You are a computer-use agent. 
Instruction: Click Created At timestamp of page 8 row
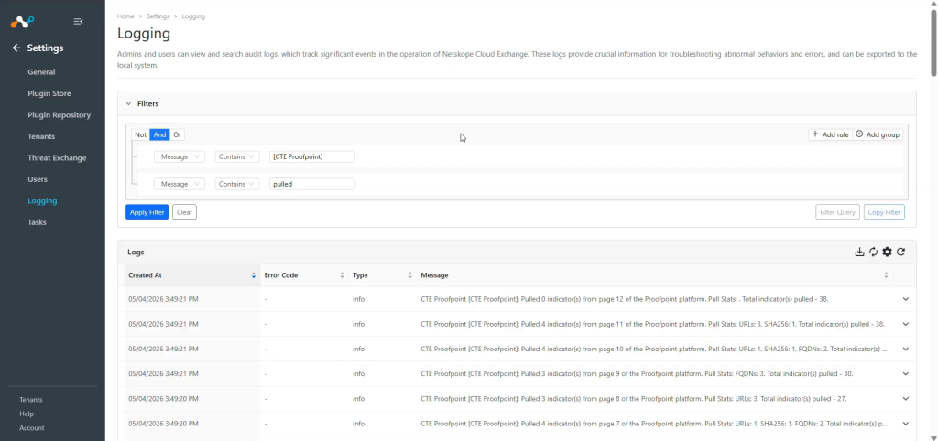click(163, 399)
